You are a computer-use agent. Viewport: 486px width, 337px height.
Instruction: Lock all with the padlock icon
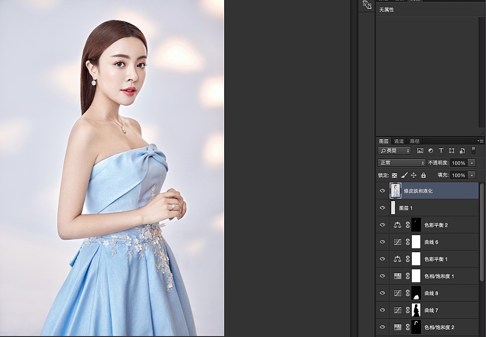[423, 175]
